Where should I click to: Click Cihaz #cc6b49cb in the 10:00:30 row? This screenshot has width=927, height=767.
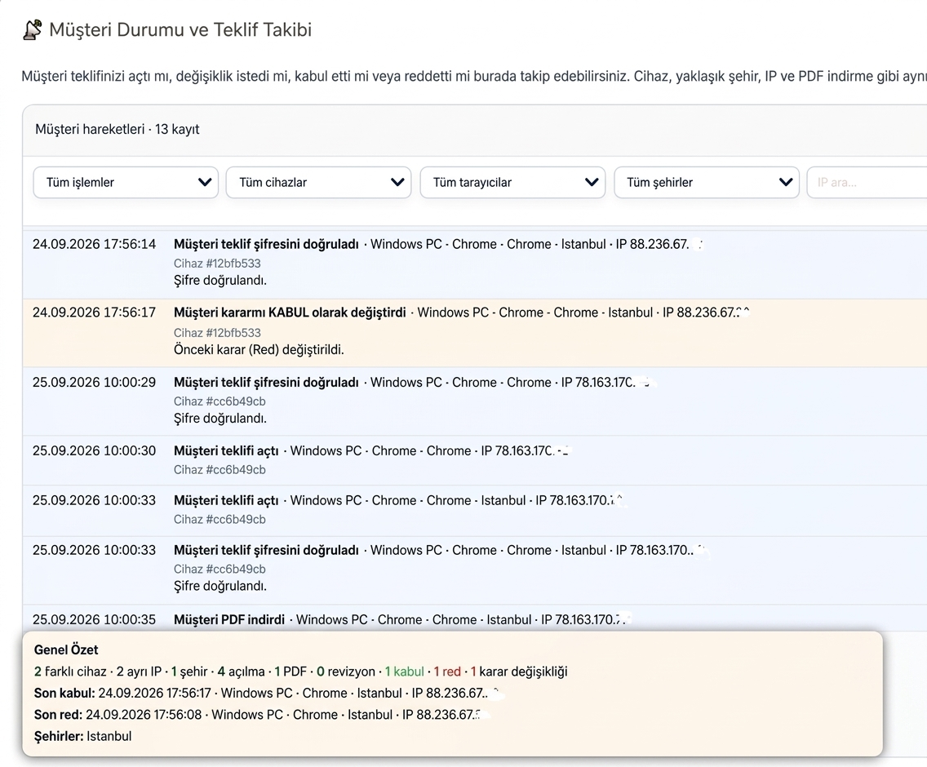[220, 469]
